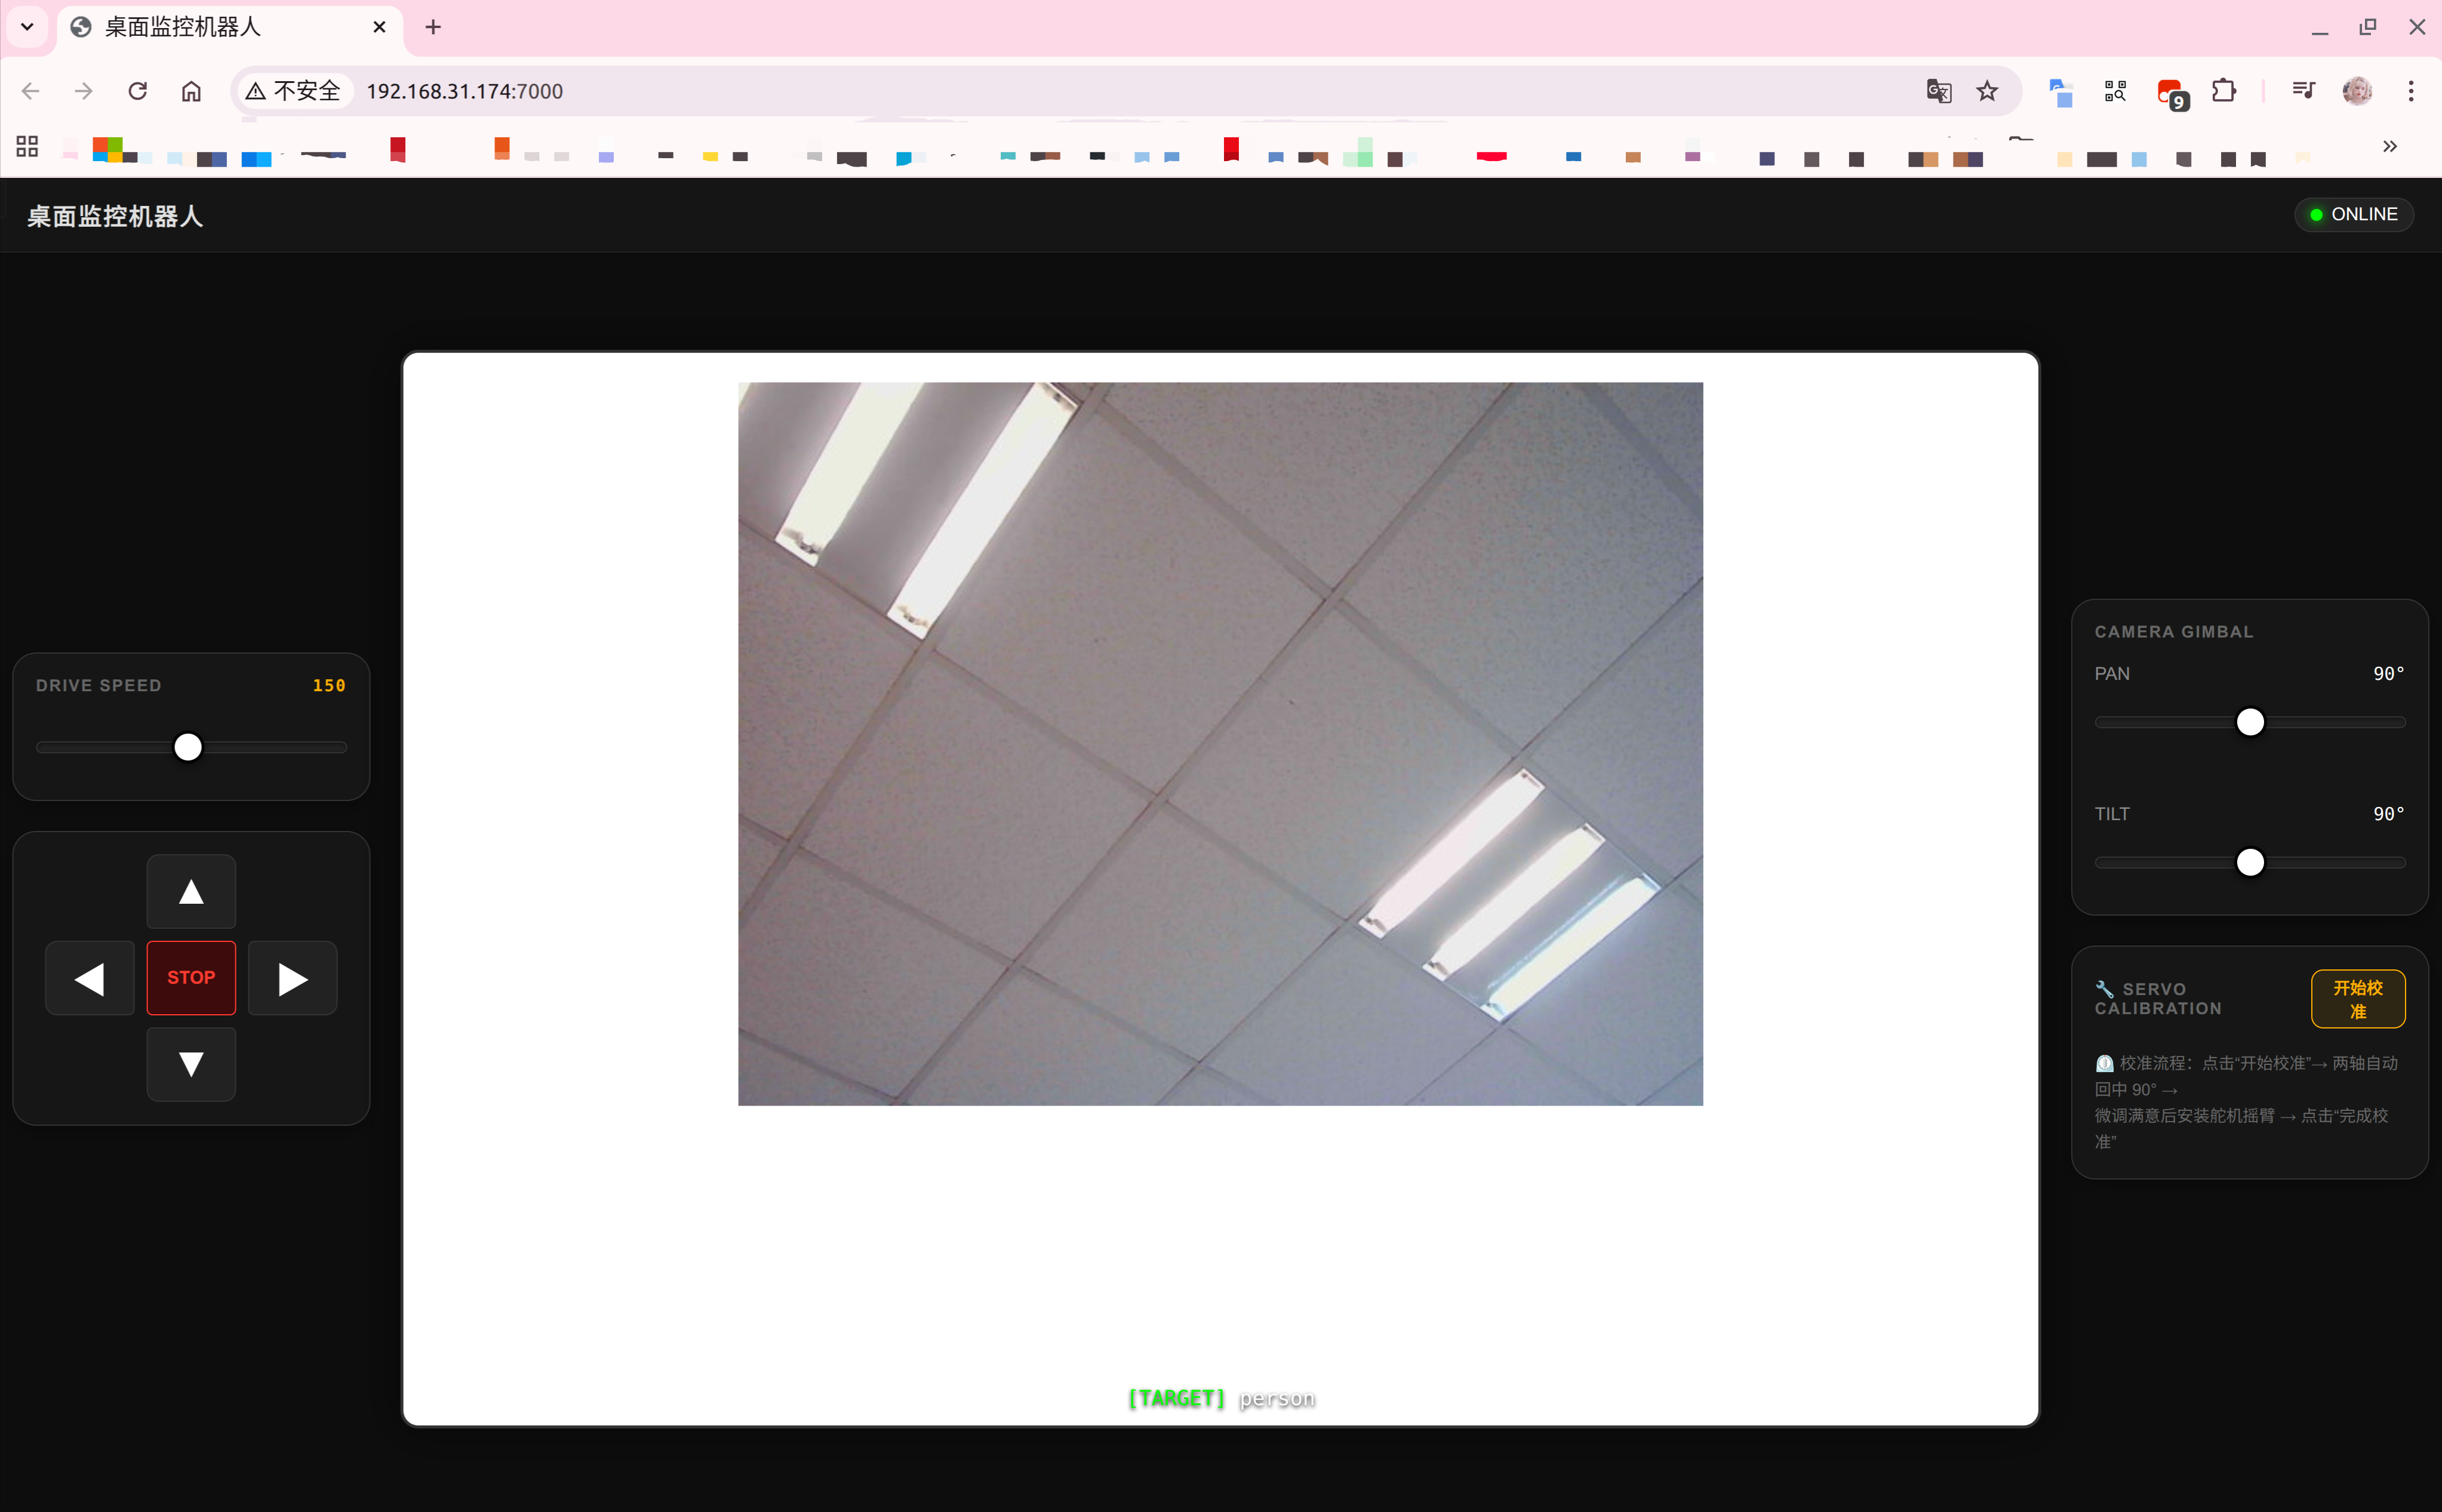Click the address bar URL 192.168.31.174:7000
Screen dimensions: 2442x1512
point(464,91)
